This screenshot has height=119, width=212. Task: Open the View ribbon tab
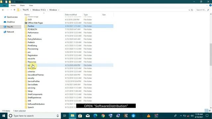[x=31, y=5]
